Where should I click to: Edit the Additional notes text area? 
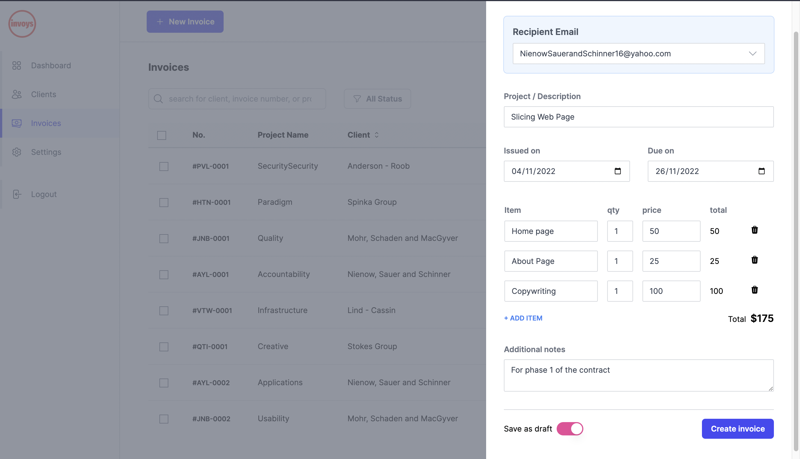[x=639, y=375]
